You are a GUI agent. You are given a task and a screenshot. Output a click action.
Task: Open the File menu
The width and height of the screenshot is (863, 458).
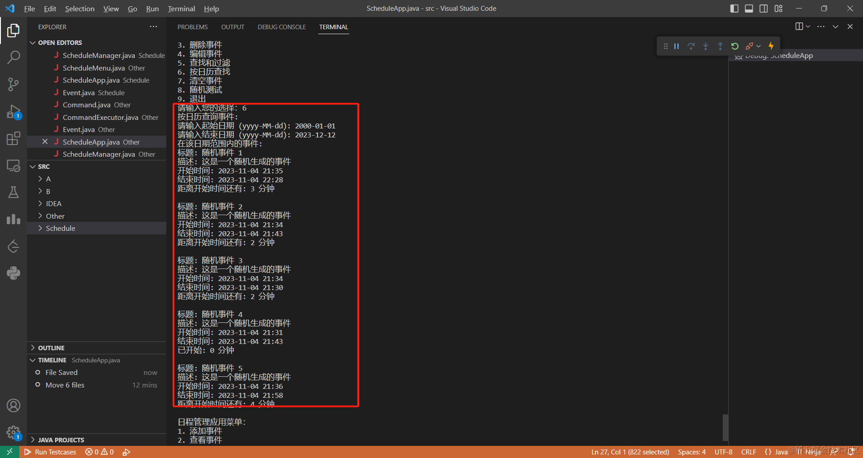tap(30, 9)
